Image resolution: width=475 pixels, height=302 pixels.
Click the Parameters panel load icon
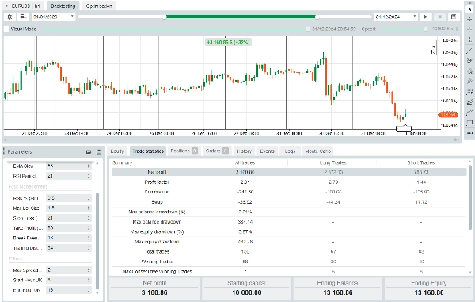(89, 151)
